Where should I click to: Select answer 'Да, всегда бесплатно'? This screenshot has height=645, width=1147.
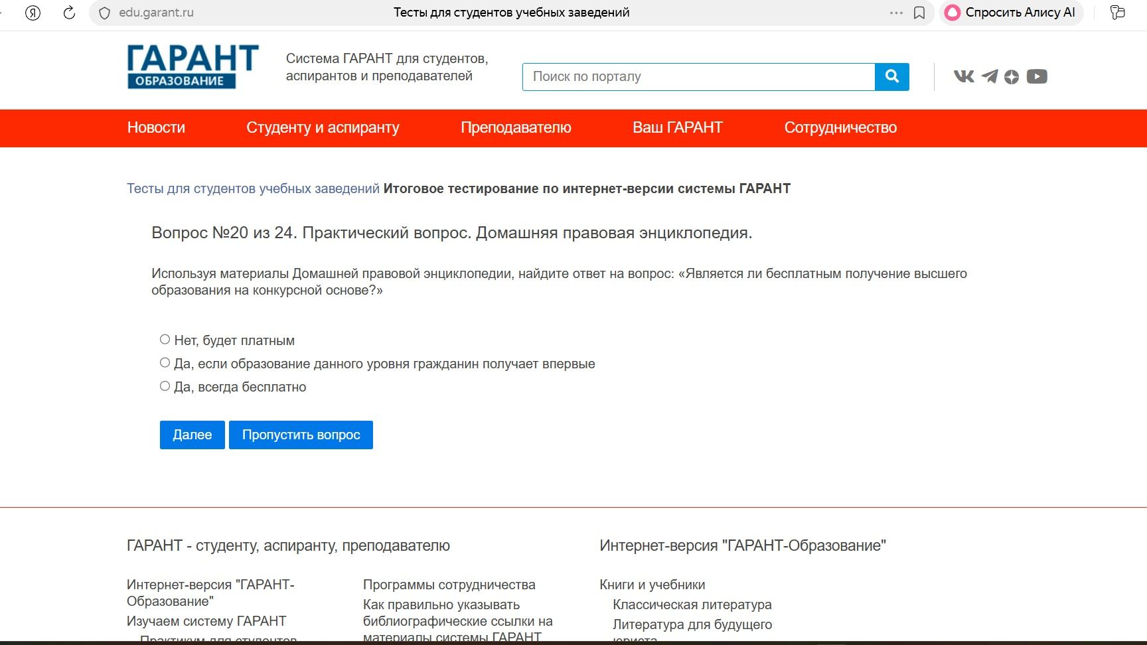click(165, 386)
